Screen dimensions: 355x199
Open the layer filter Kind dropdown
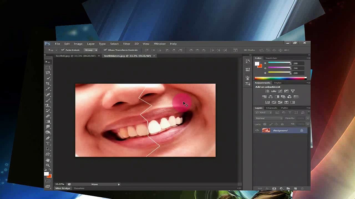click(x=264, y=112)
